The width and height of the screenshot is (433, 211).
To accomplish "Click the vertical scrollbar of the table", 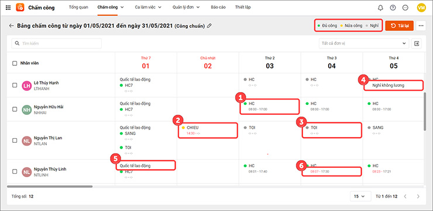I will 425,111.
